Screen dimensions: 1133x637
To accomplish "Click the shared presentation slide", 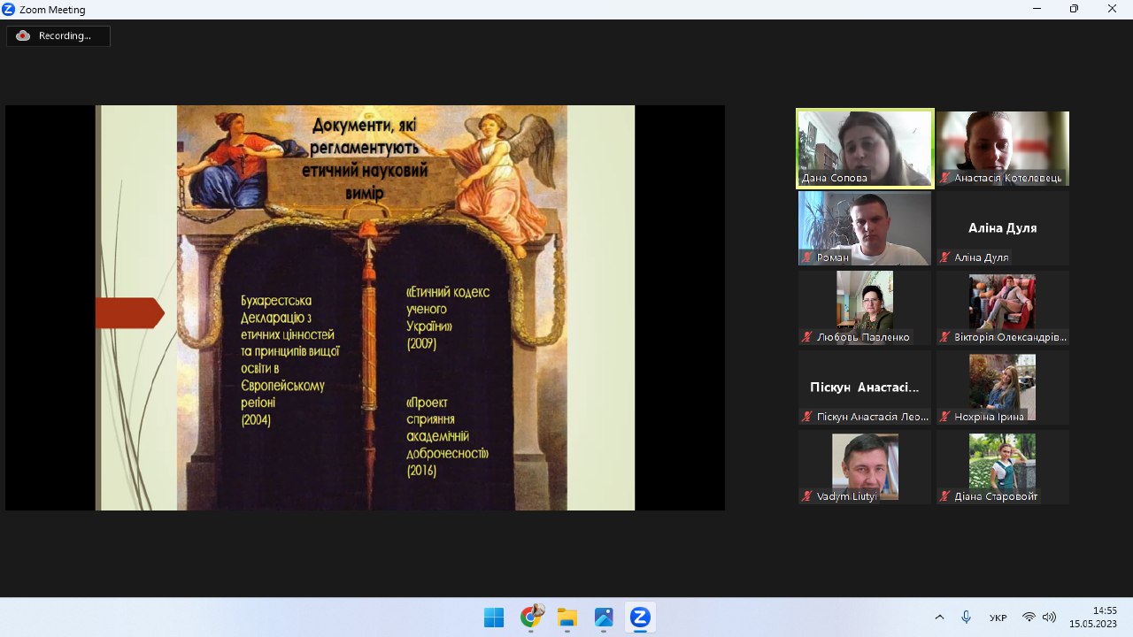I will [x=365, y=308].
